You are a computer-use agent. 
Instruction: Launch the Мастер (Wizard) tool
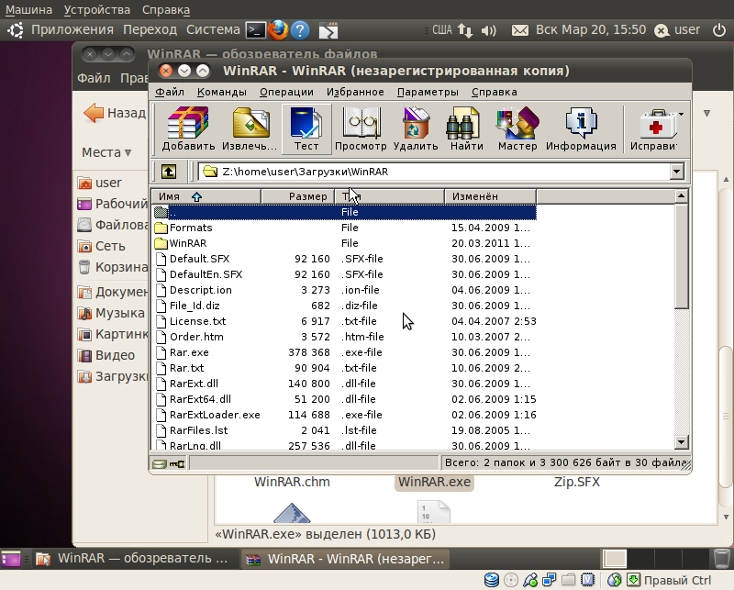(x=517, y=128)
